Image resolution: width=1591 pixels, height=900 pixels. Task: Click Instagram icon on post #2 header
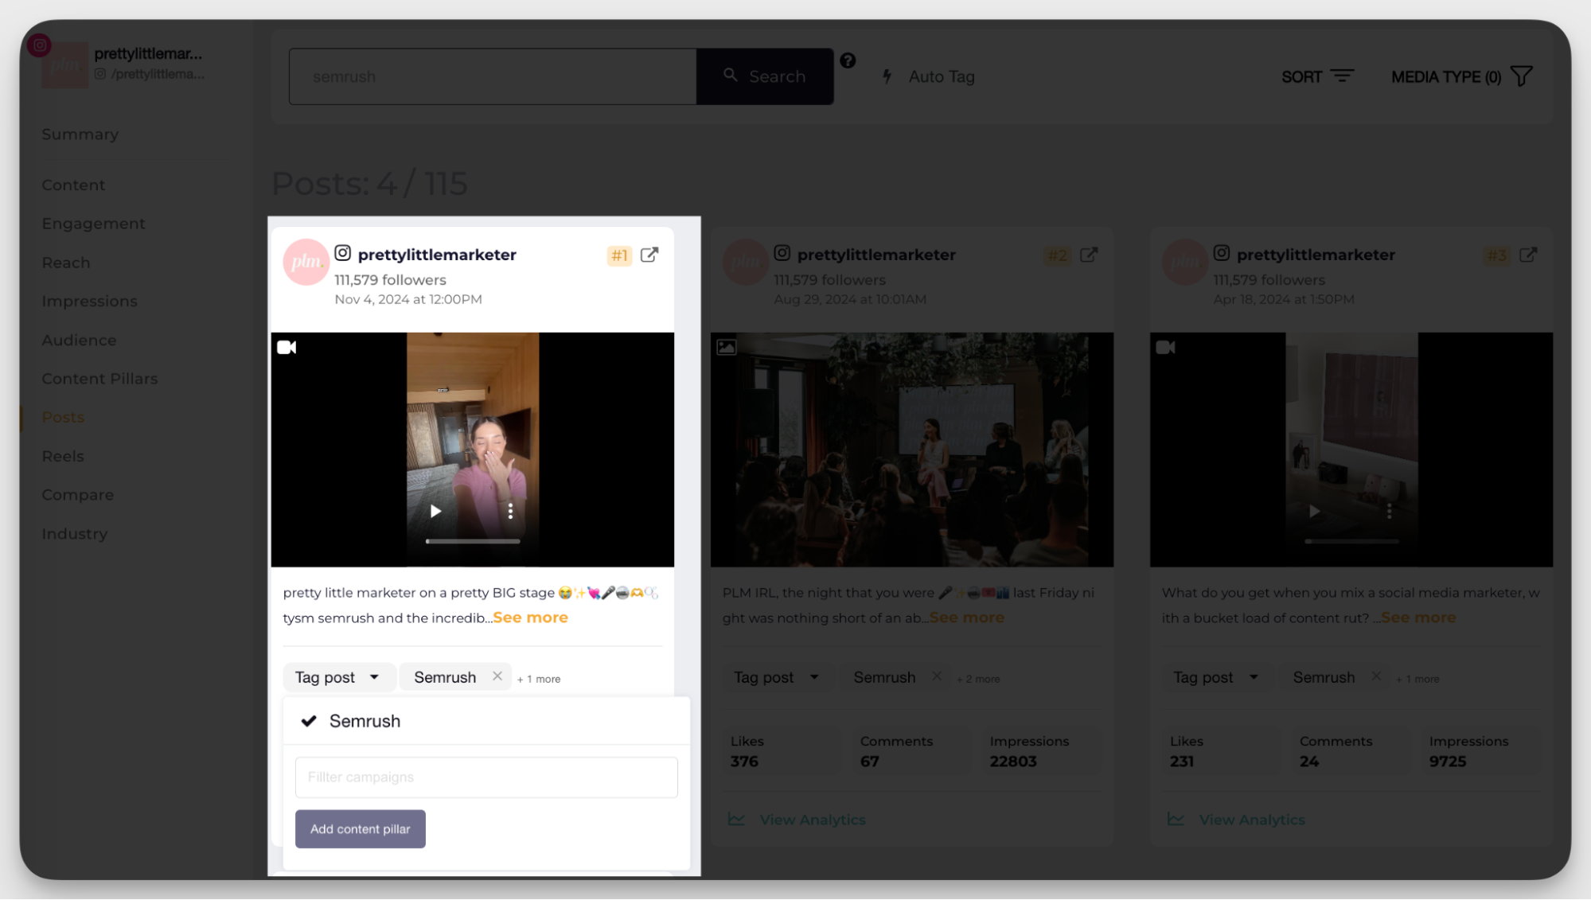(x=782, y=253)
